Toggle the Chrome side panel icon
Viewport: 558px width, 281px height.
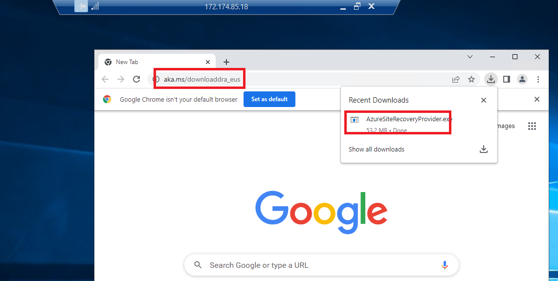pyautogui.click(x=506, y=79)
